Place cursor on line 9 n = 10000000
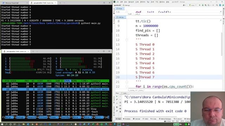Viewport: 225px width, 126px height. (x=147, y=26)
